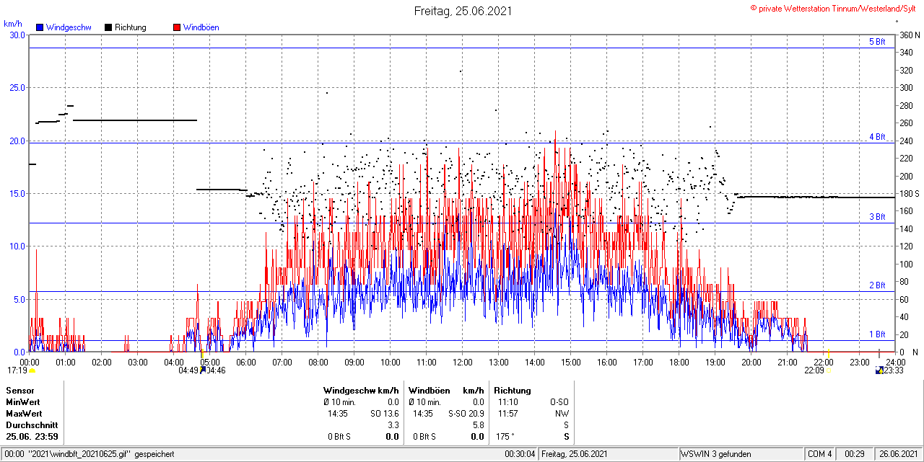This screenshot has width=924, height=462.
Task: Click the 5.8 average gust value
Action: point(479,425)
